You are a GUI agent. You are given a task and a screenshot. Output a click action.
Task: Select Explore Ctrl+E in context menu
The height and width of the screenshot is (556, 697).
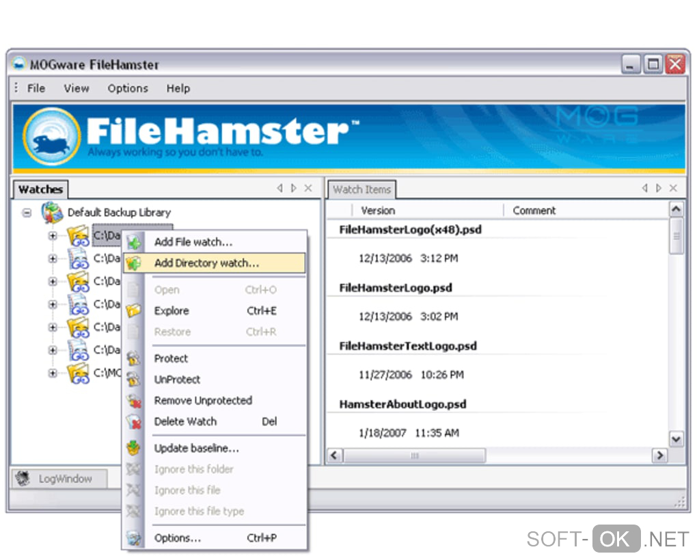(215, 310)
